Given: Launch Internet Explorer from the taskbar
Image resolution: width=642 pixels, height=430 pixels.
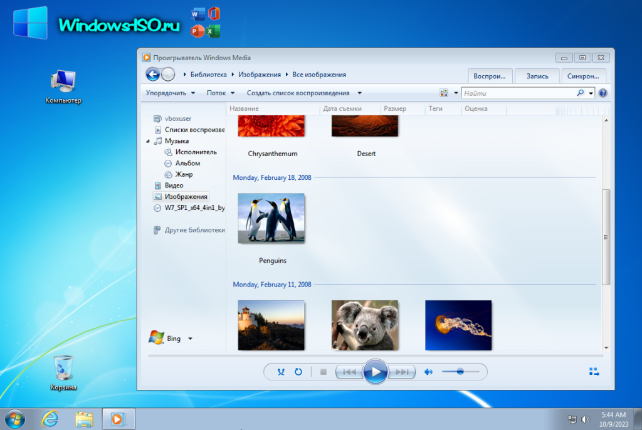Looking at the screenshot, I should [50, 419].
